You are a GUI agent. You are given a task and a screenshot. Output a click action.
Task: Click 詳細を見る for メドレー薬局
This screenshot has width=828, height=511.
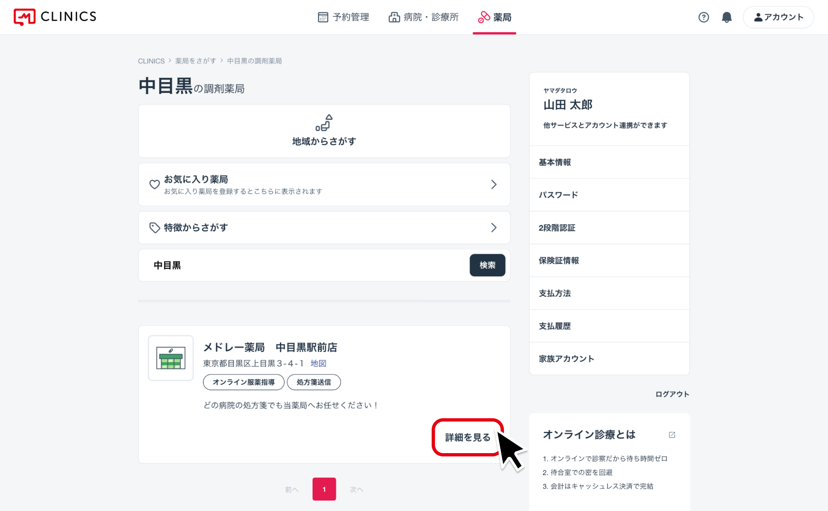pyautogui.click(x=468, y=438)
